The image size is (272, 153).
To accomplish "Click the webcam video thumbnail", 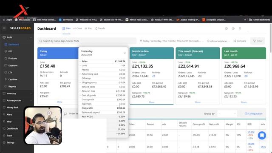I will pyautogui.click(x=43, y=125).
